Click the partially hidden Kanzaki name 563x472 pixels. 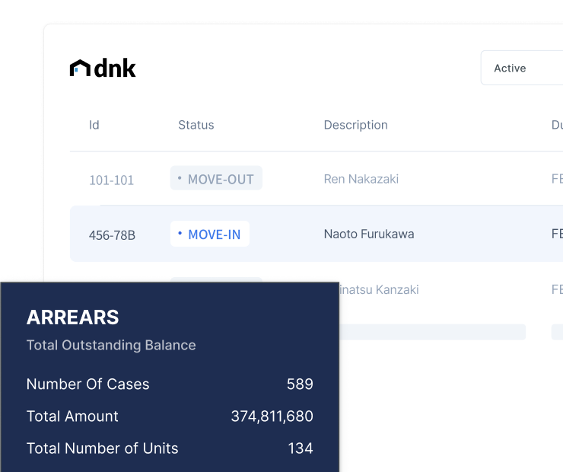[380, 289]
